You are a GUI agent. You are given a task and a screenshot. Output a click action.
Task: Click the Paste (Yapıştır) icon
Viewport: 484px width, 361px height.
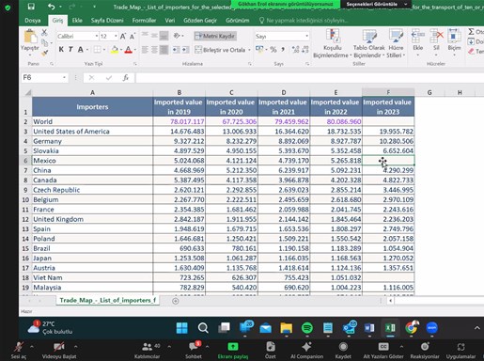click(x=30, y=37)
